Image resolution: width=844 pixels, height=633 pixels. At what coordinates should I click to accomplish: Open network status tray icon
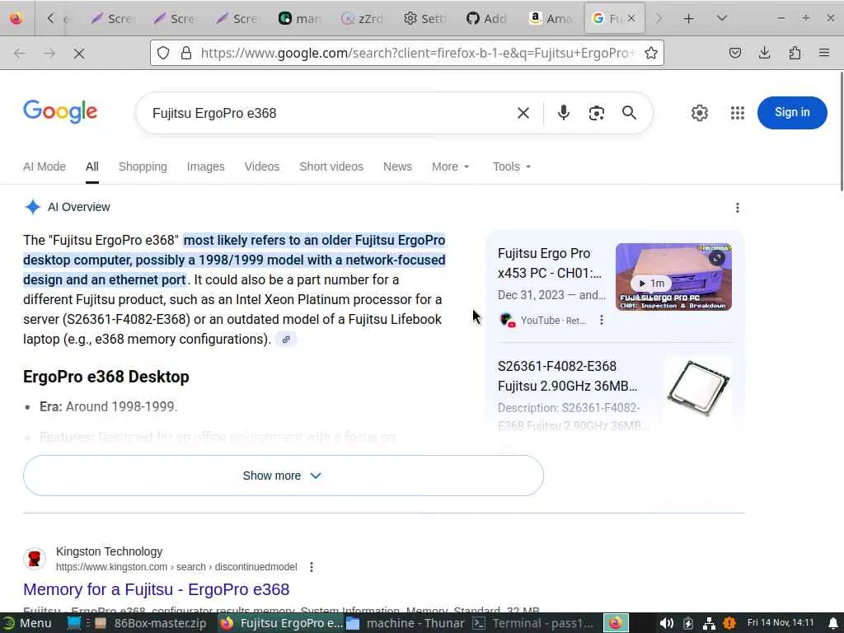click(709, 623)
